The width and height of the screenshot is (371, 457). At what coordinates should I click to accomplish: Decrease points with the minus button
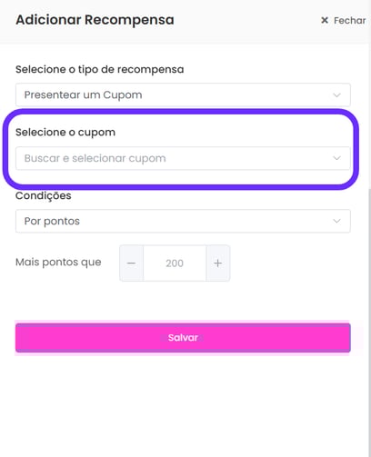(x=131, y=263)
